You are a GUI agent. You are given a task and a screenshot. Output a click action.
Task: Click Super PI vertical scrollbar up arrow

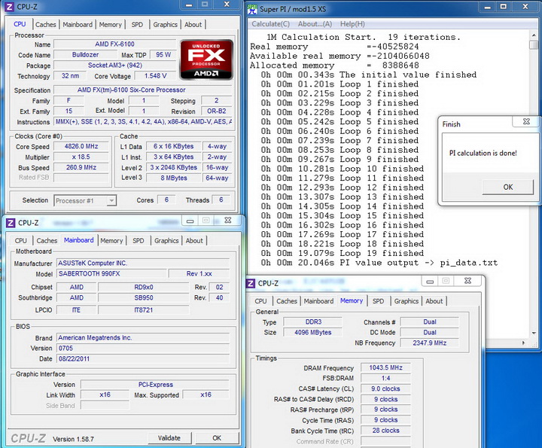(534, 36)
